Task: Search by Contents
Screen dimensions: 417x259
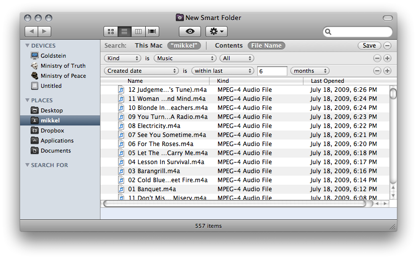Action: pyautogui.click(x=229, y=45)
